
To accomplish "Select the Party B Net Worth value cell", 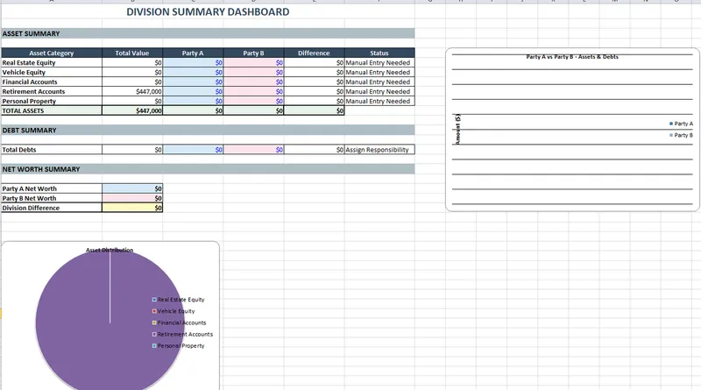I will [132, 198].
